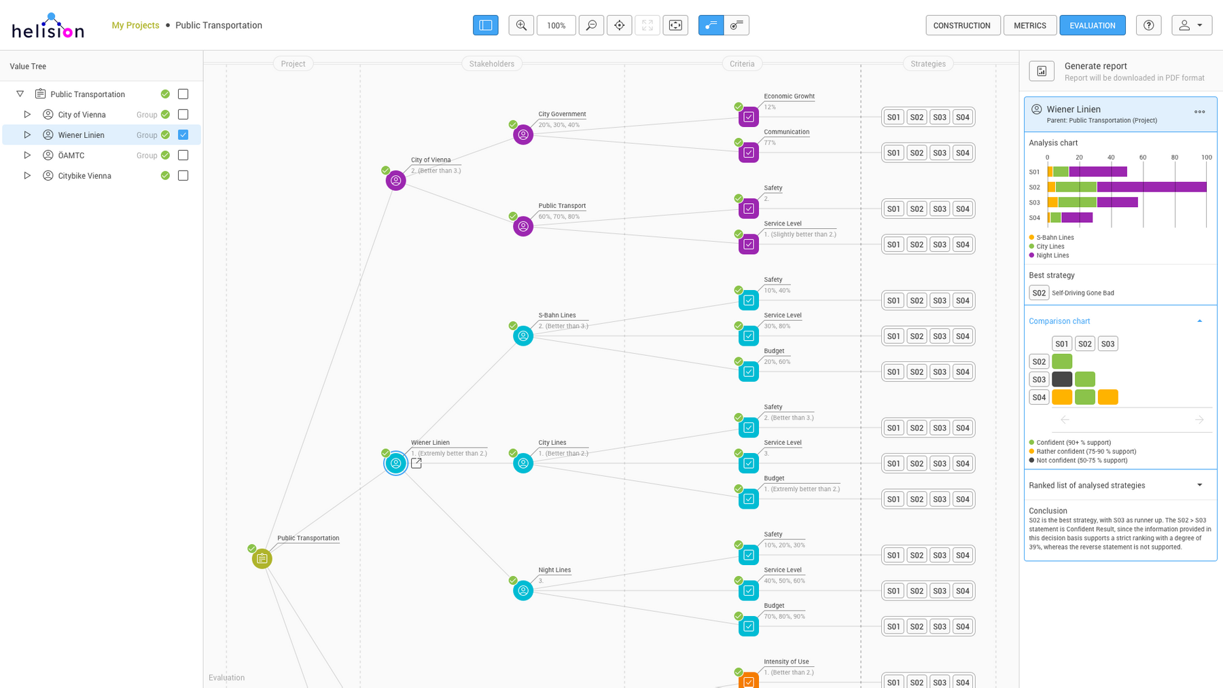
Task: Switch to the Construction tab
Action: (x=962, y=25)
